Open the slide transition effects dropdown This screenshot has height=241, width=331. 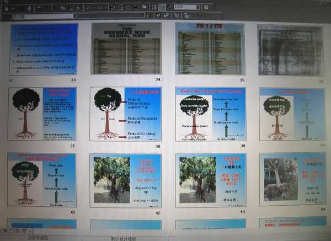[x=73, y=17]
